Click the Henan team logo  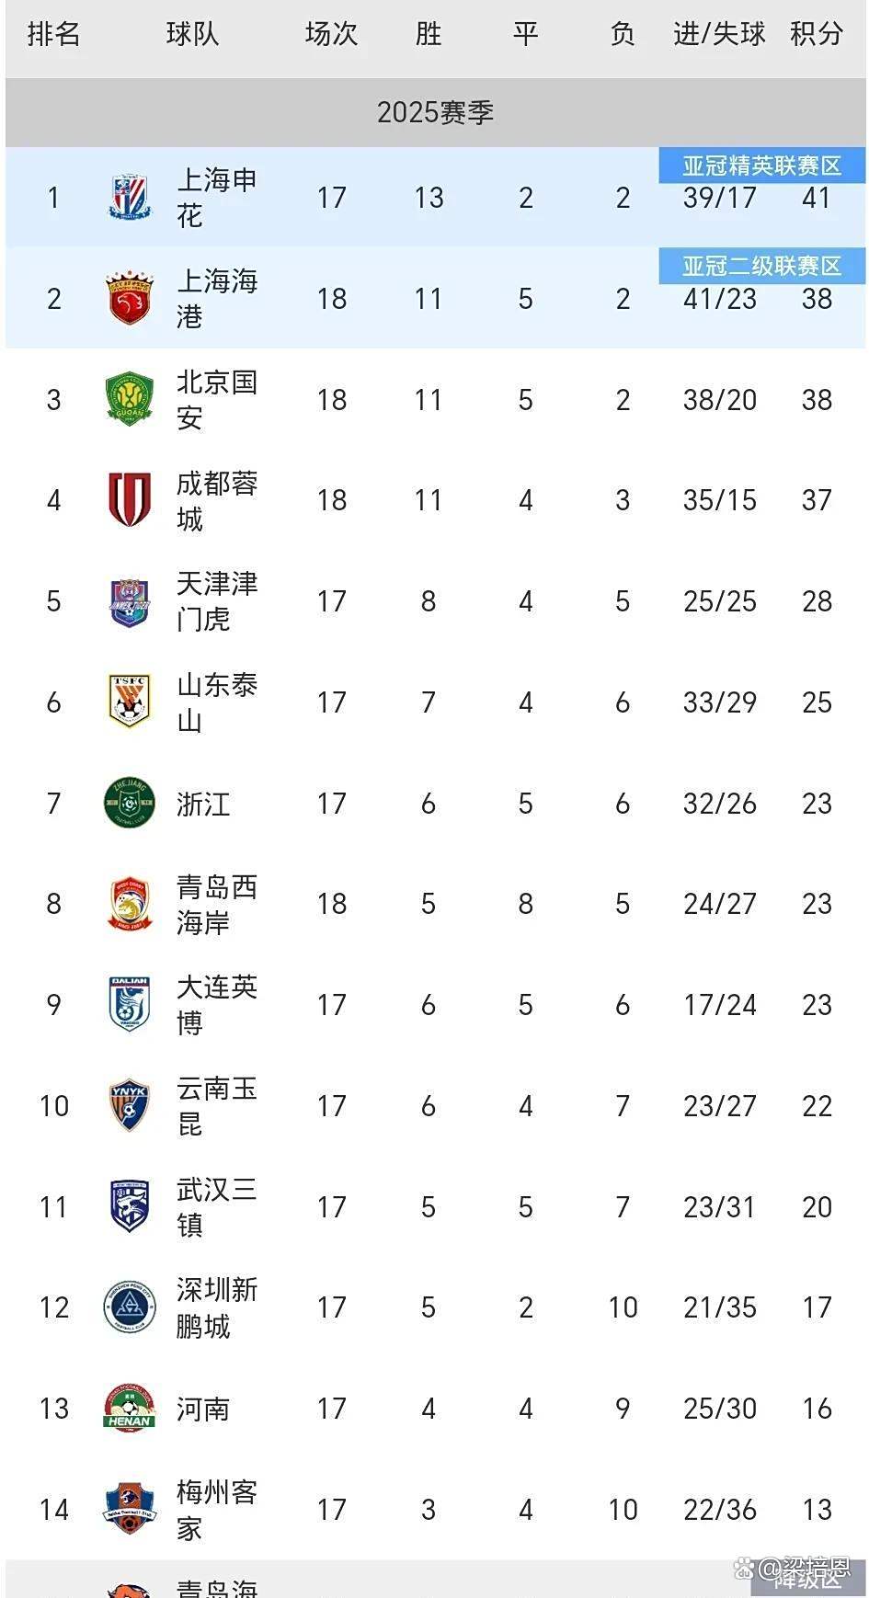click(129, 1408)
